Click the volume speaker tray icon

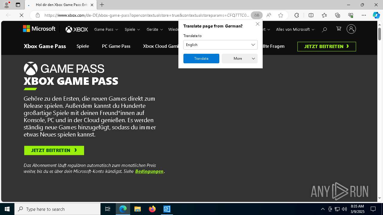[x=344, y=209]
